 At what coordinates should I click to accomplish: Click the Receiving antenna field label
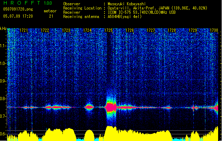[x=81, y=17]
